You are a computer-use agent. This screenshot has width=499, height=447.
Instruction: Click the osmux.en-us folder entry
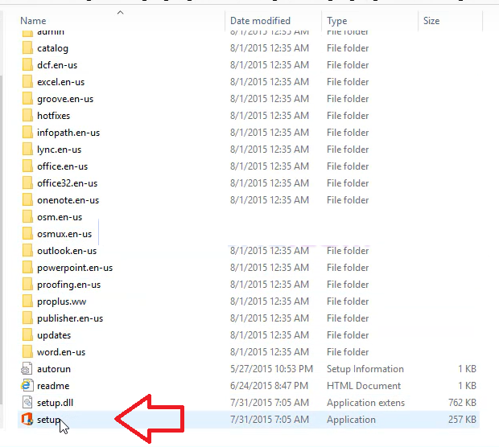(x=64, y=234)
